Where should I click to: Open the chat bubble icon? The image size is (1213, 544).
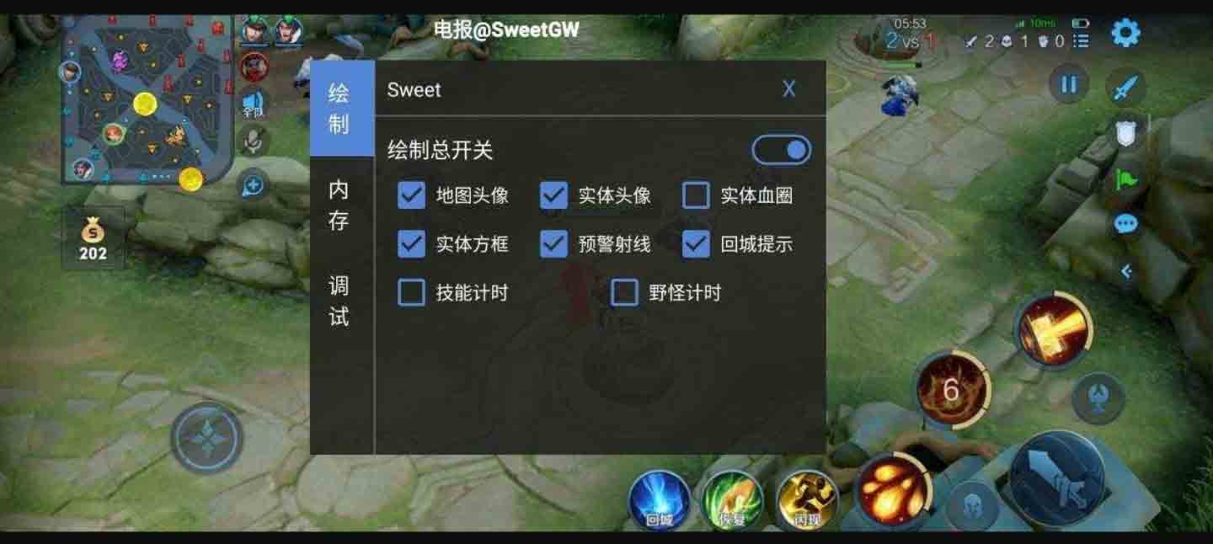1126,224
